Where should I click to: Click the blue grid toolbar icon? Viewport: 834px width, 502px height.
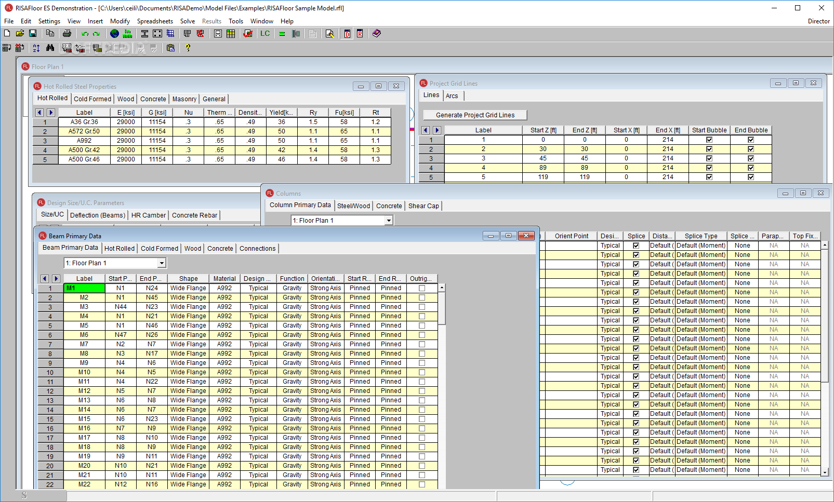170,33
